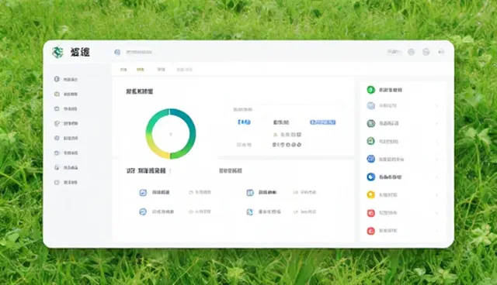497x285 pixels.
Task: Click the blue square-glyph icon in the right panel
Action: coord(371,159)
